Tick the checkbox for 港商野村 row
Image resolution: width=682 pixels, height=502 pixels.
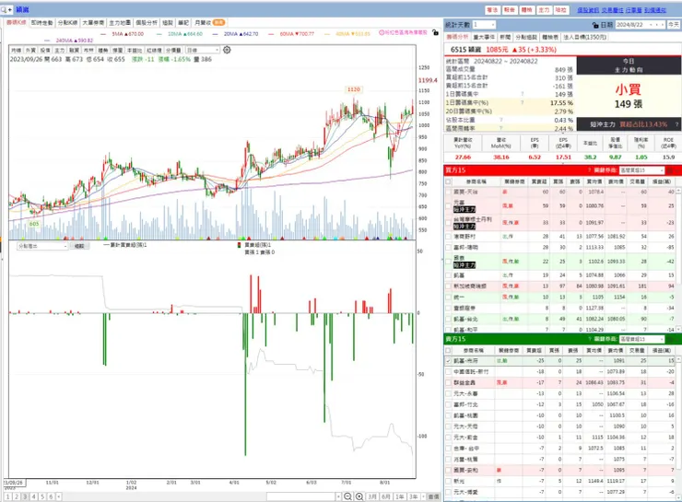coord(448,237)
